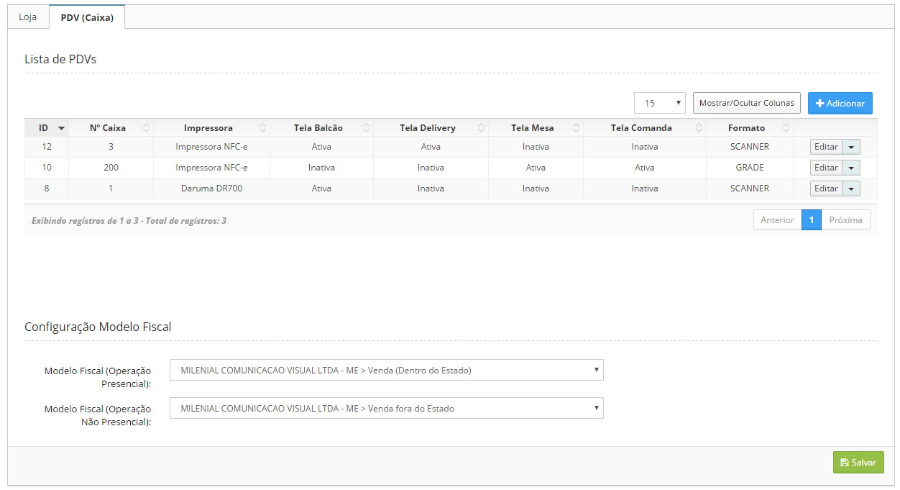Image resolution: width=900 pixels, height=490 pixels.
Task: Sort by Tela Balcão column icon
Action: click(366, 128)
